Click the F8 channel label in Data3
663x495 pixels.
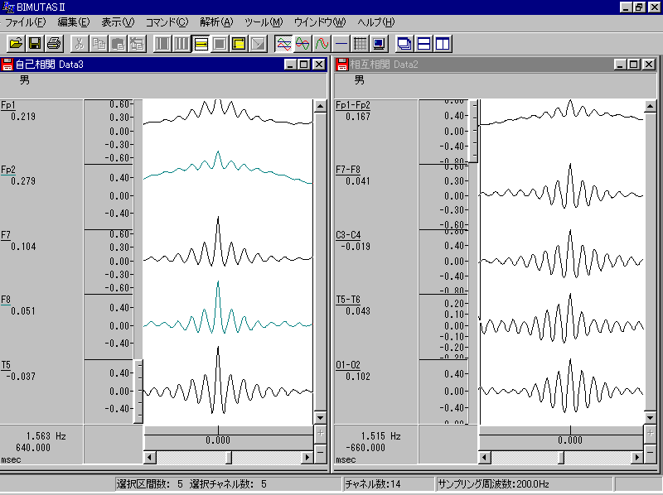[x=7, y=300]
